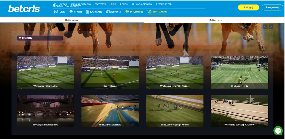Open the Live betting section
The width and height of the screenshot is (285, 139).
coord(59,12)
